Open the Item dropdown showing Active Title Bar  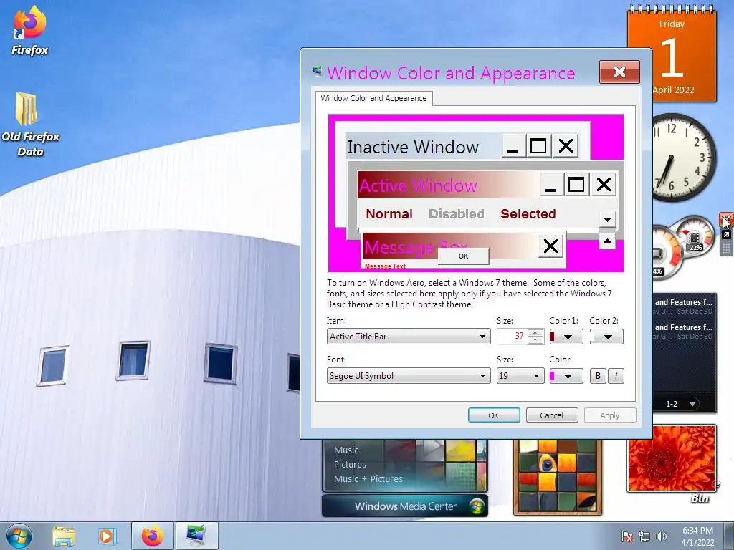[409, 337]
